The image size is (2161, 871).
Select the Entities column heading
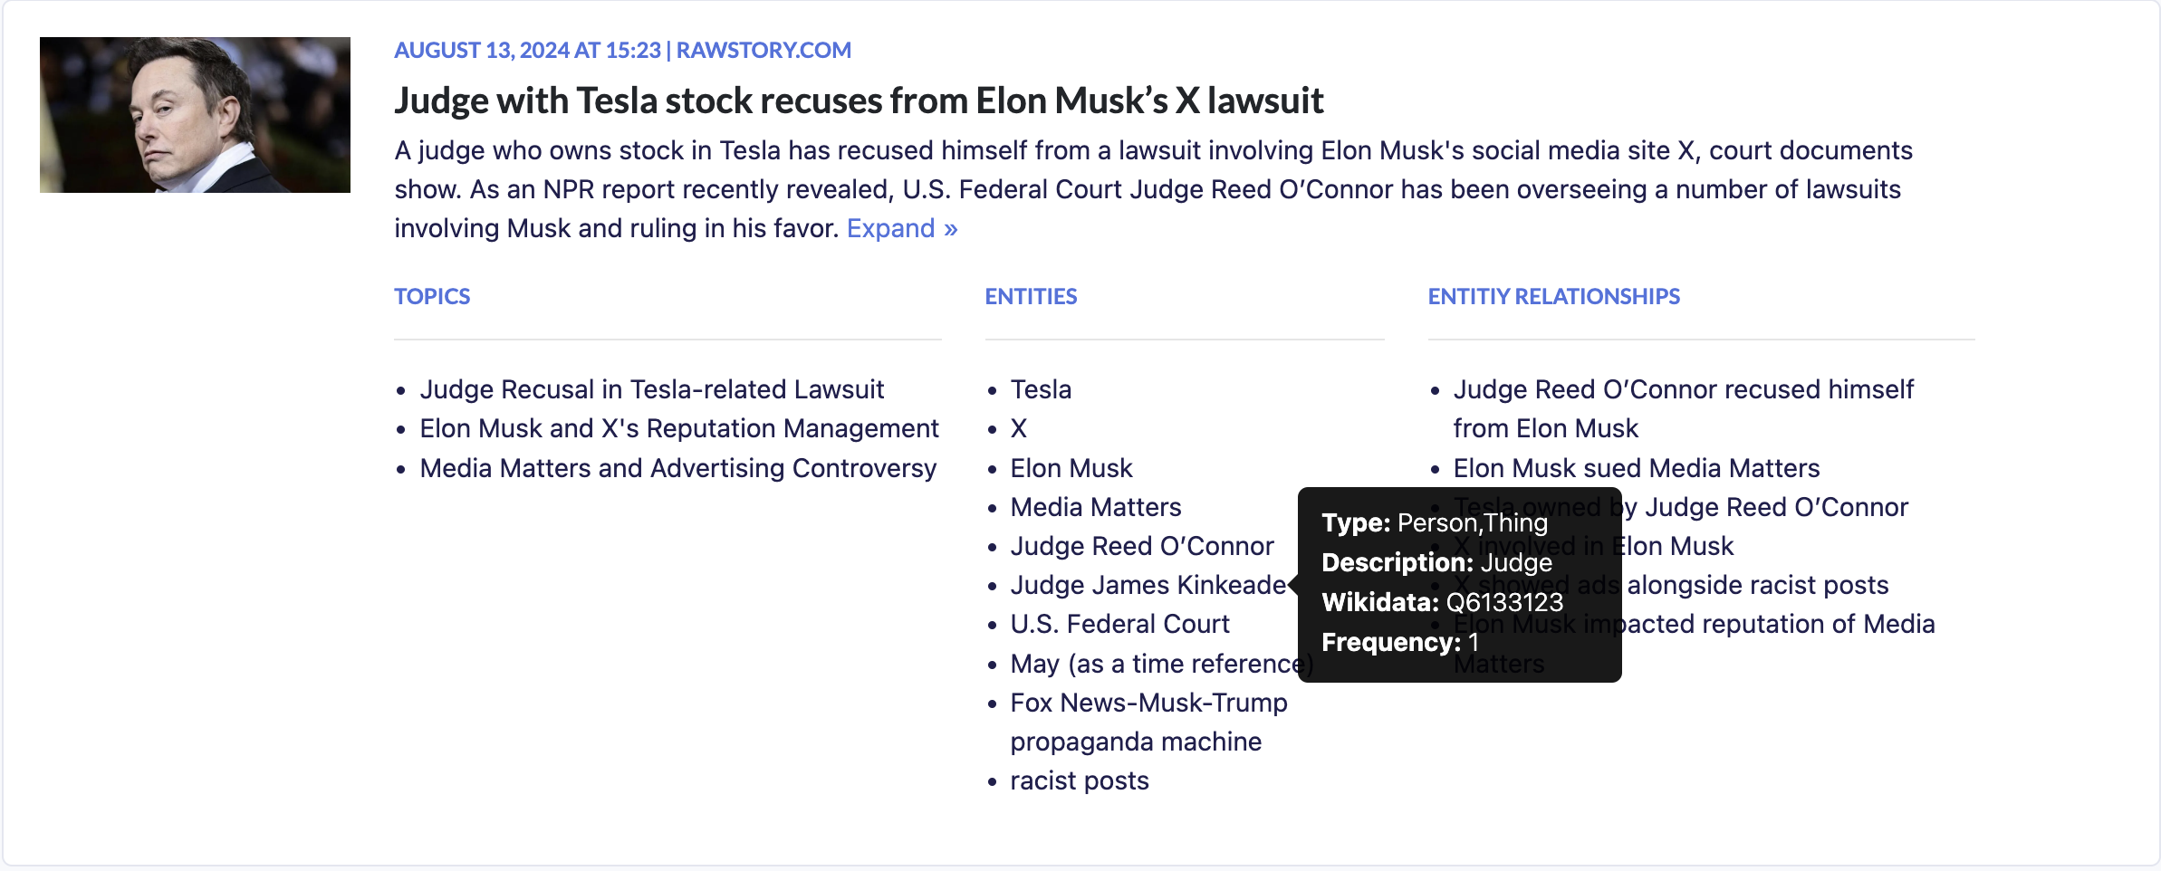(x=1031, y=296)
